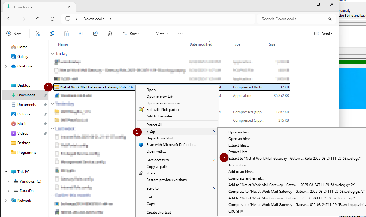Open the See more ellipsis menu
This screenshot has width=366, height=217.
point(180,34)
